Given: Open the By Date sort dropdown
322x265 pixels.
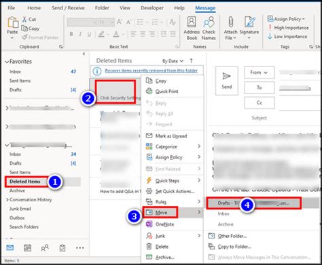Looking at the screenshot, I should [x=173, y=61].
